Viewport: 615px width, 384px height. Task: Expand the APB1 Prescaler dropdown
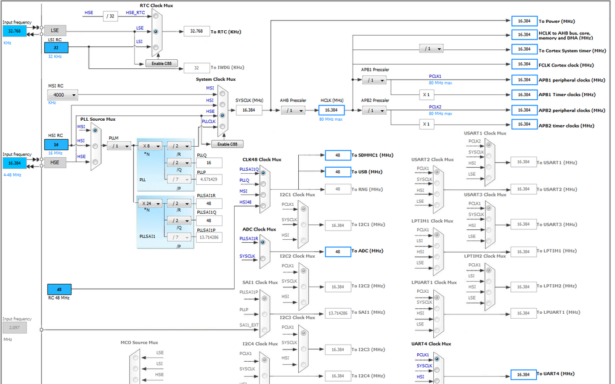click(x=374, y=80)
